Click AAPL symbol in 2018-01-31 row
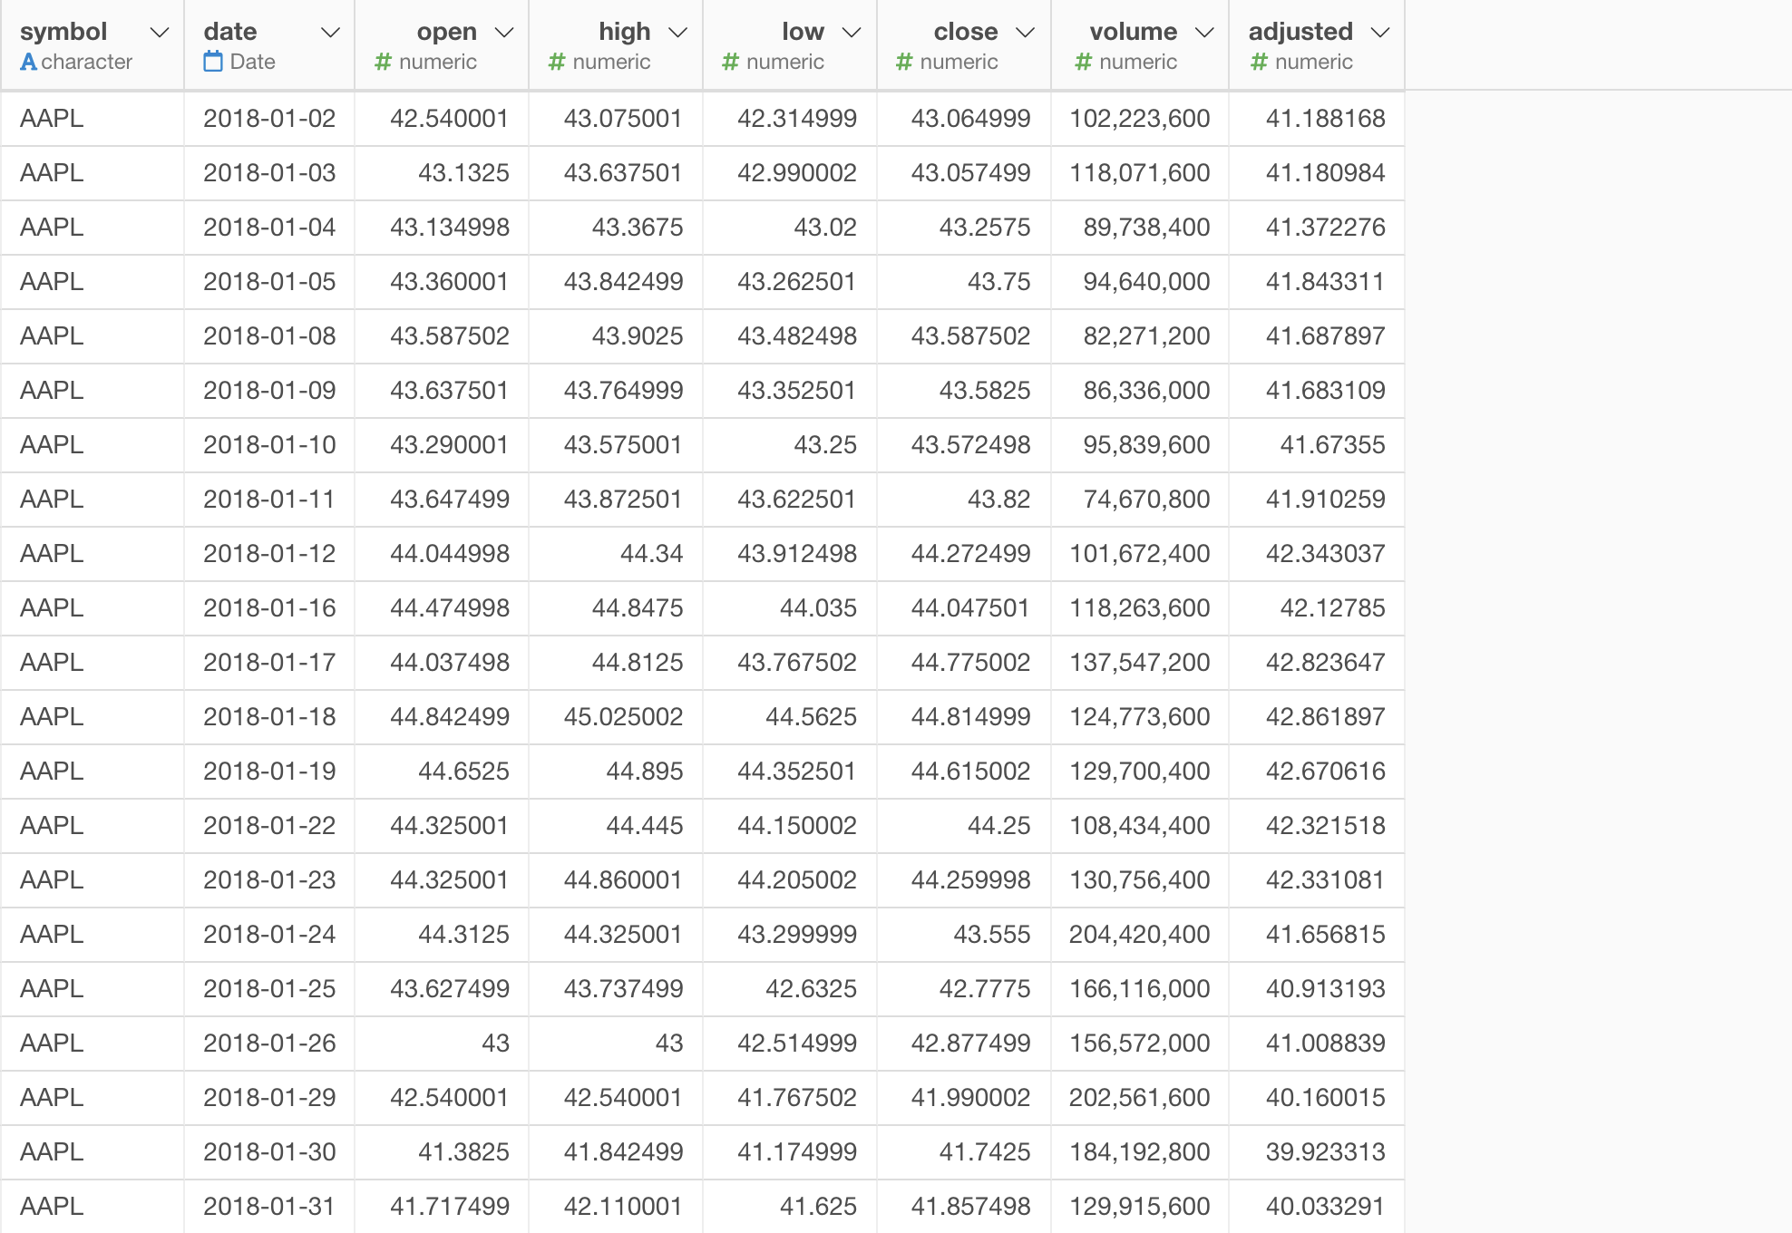 click(52, 1207)
